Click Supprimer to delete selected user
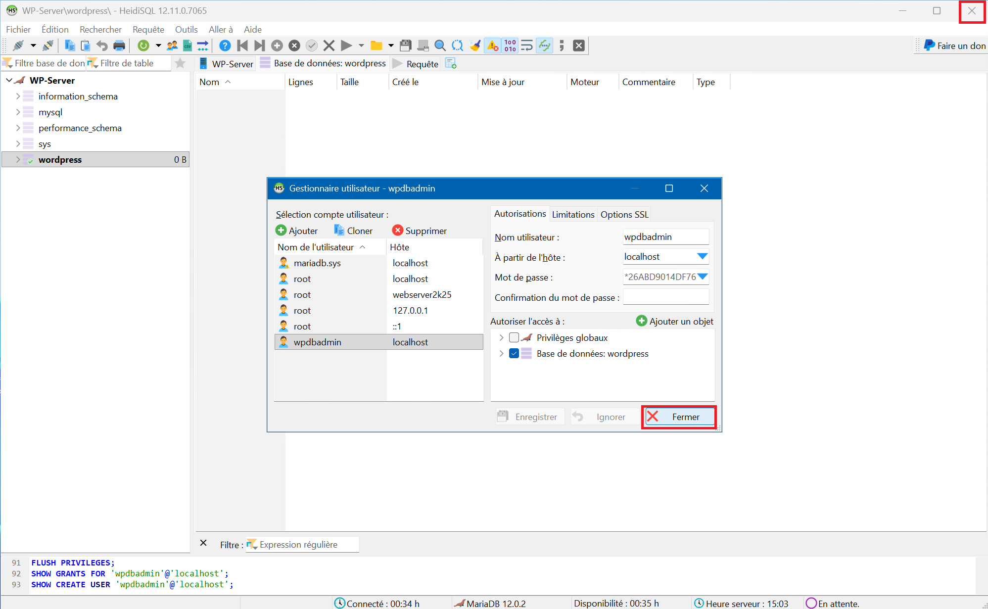Viewport: 988px width, 609px height. 420,231
